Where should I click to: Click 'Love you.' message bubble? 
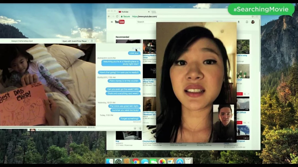pyautogui.click(x=134, y=53)
